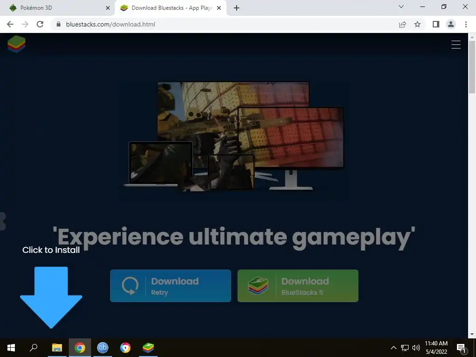Open Chrome's three-dot menu
The height and width of the screenshot is (357, 476).
(x=466, y=24)
